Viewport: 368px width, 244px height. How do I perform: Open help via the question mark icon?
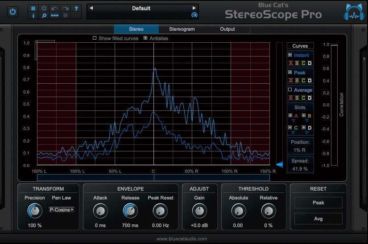[76, 8]
